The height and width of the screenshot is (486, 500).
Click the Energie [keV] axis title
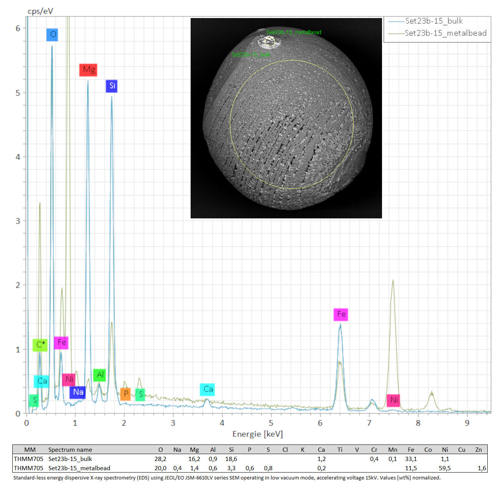(257, 434)
